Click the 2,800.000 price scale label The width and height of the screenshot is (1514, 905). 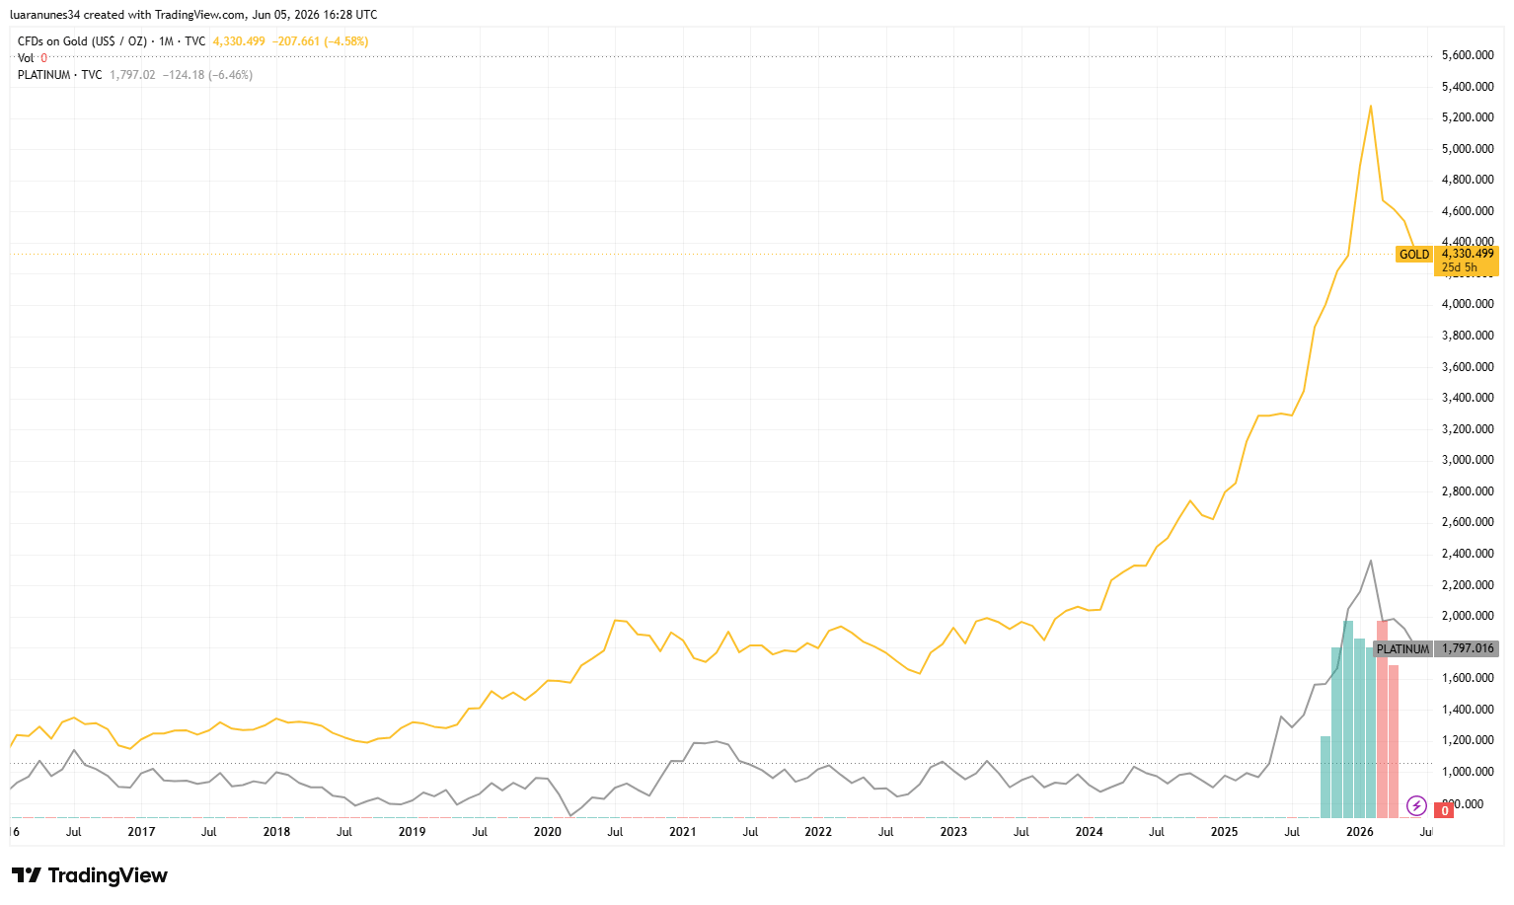[1468, 491]
